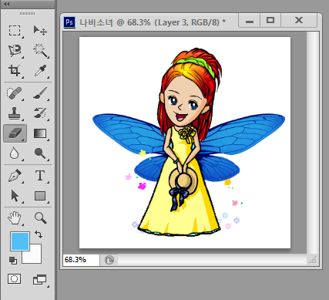Select the Clone Stamp tool

[x=15, y=113]
